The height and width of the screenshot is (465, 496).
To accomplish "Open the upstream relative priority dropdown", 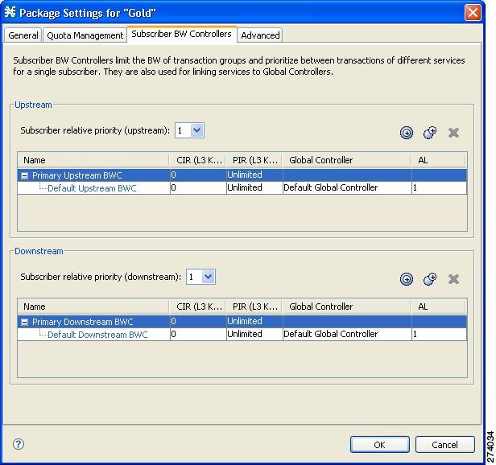I will point(196,130).
